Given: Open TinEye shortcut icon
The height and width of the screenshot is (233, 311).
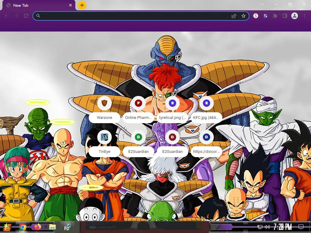Looking at the screenshot, I should [104, 137].
